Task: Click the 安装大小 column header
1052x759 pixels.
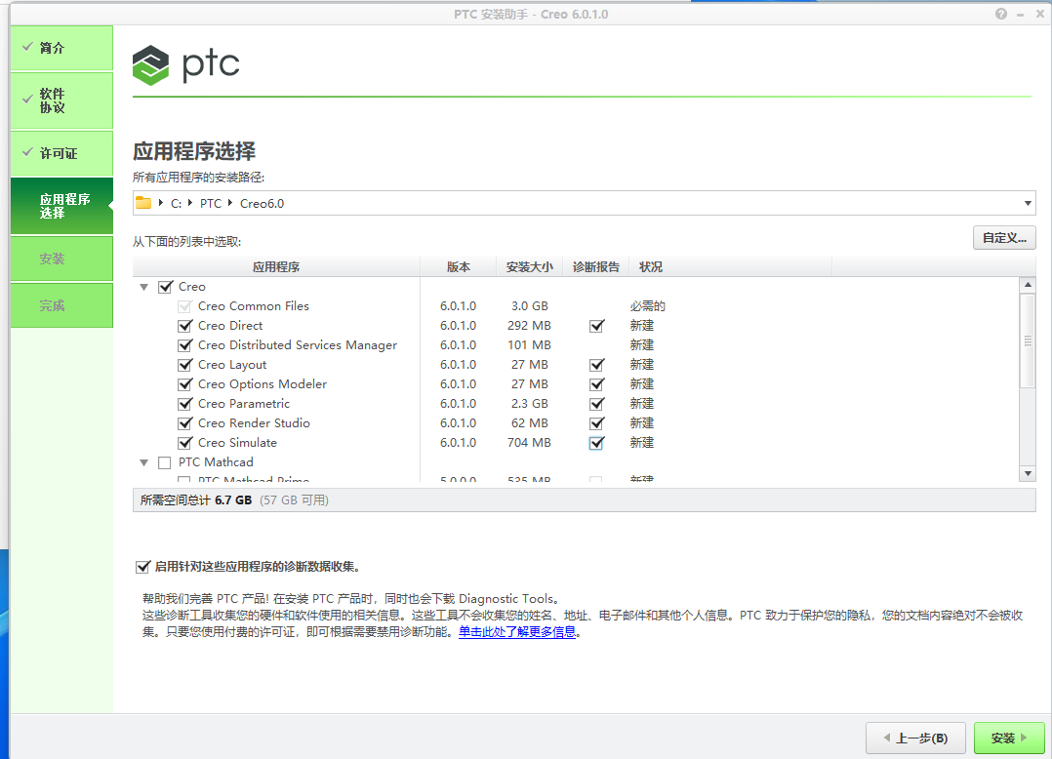Action: pos(529,267)
